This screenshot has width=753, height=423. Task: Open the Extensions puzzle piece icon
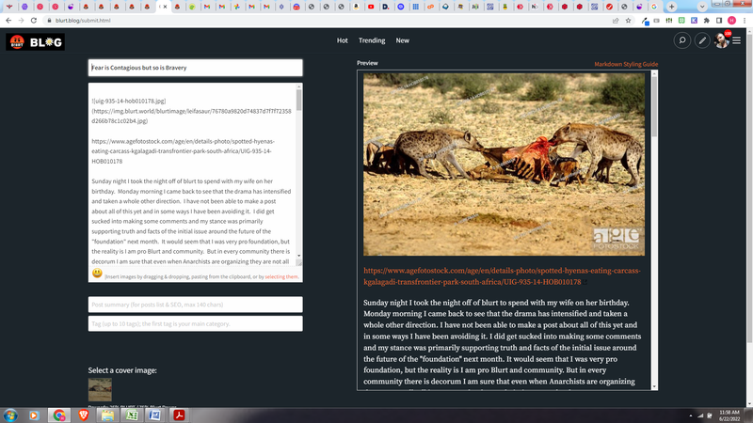[707, 21]
